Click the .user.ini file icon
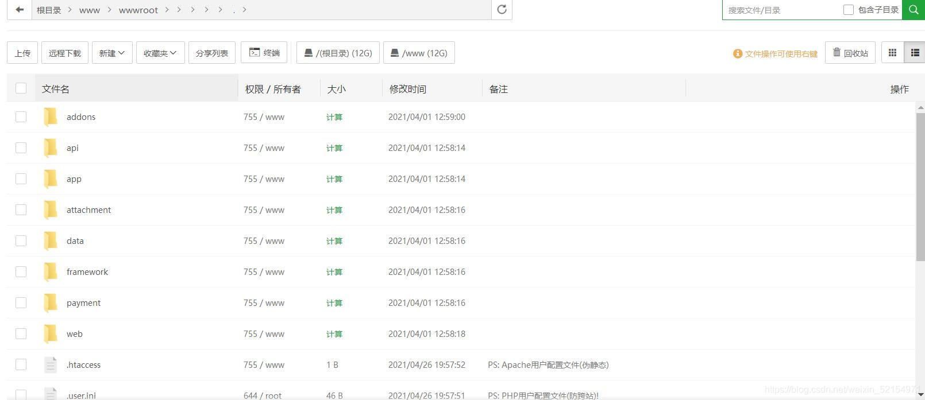This screenshot has height=400, width=925. (x=51, y=394)
